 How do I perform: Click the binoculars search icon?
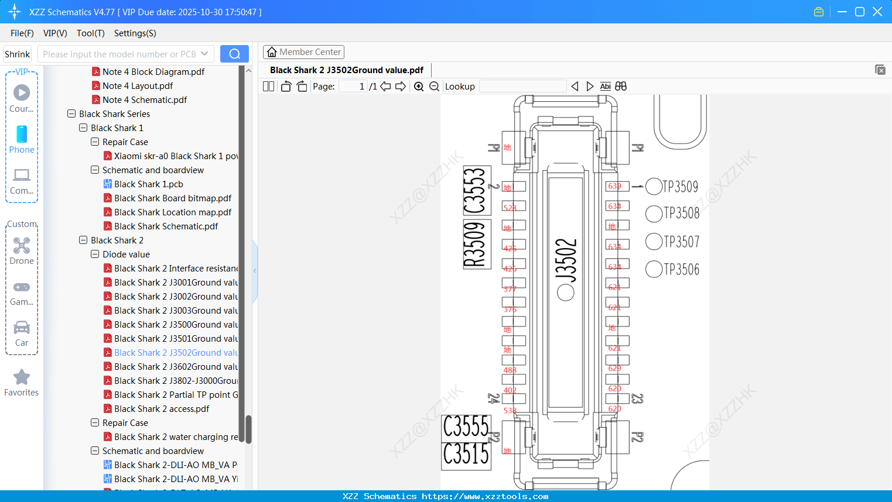pos(621,86)
